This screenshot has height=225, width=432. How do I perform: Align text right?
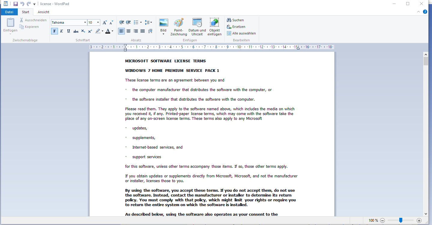(136, 31)
